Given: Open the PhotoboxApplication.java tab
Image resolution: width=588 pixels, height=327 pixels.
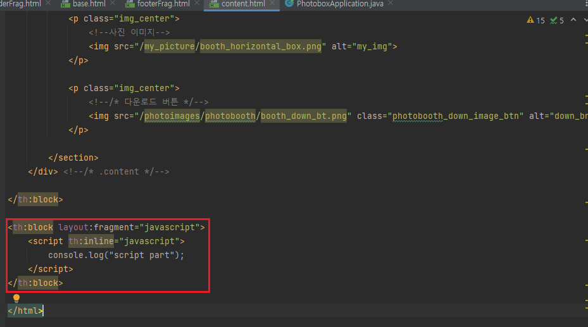Looking at the screenshot, I should (340, 4).
